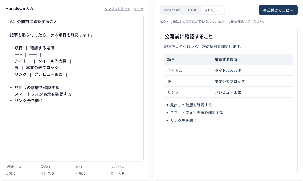303x181 pixels.
Task: Click the リスト count stat
Action: 117,167
